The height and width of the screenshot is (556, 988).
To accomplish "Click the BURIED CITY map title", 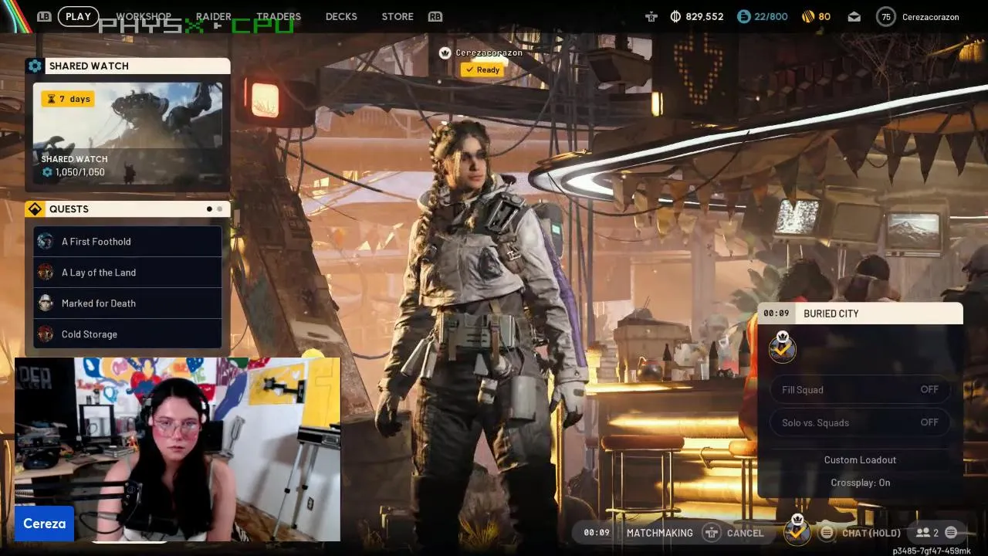I will (831, 314).
